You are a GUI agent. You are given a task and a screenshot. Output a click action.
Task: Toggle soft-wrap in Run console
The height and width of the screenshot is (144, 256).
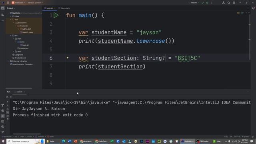click(x=8, y=109)
